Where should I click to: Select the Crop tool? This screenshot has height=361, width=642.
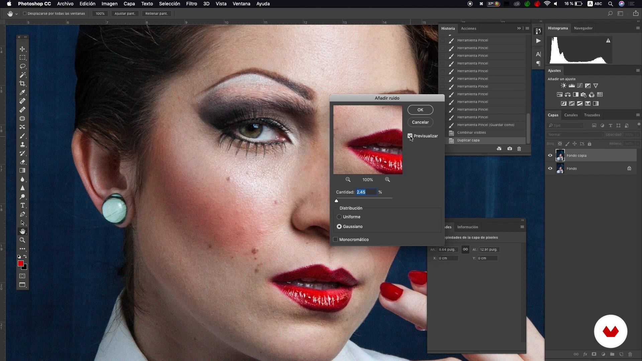click(22, 84)
